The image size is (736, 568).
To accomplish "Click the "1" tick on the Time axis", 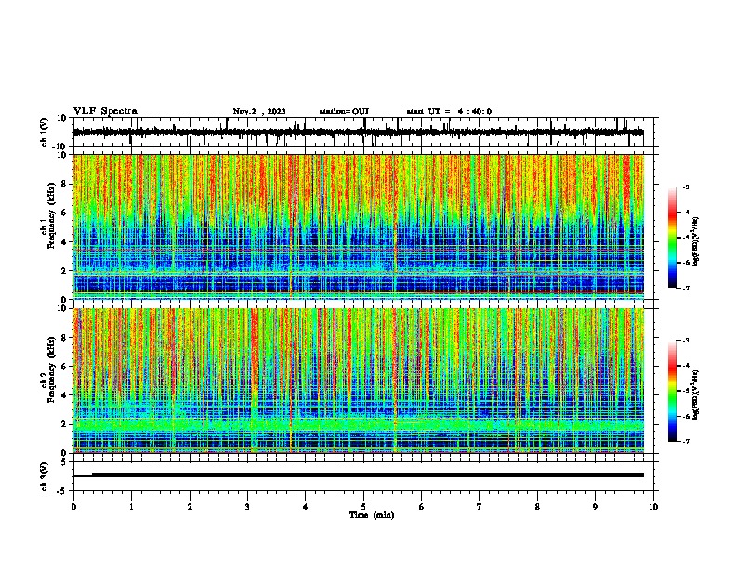I will pos(132,507).
